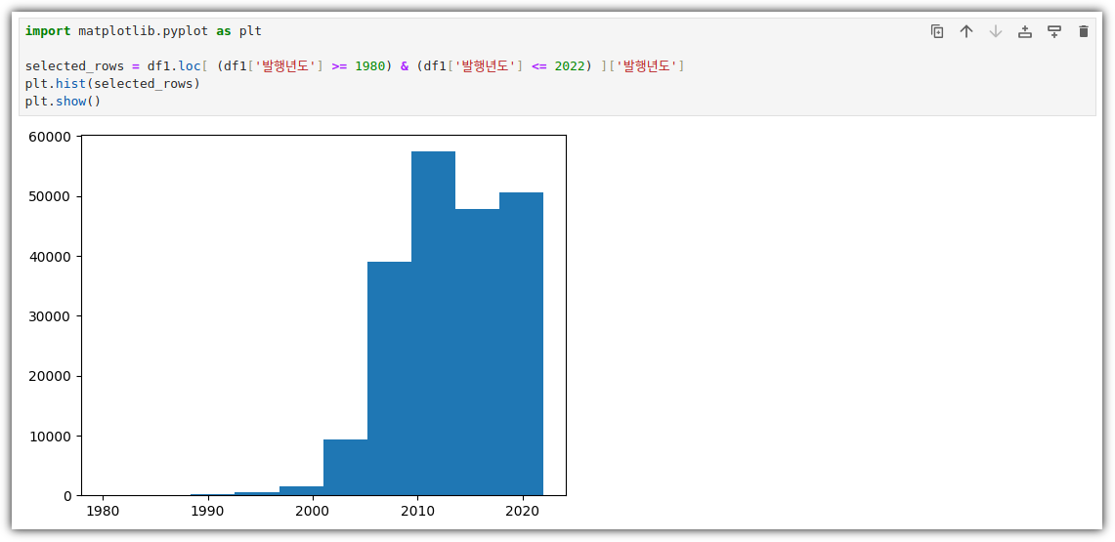Move the cell down

pyautogui.click(x=996, y=31)
